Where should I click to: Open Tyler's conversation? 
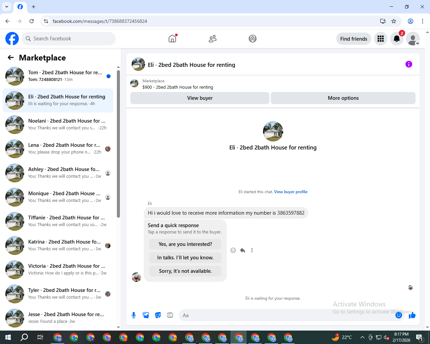pyautogui.click(x=58, y=294)
